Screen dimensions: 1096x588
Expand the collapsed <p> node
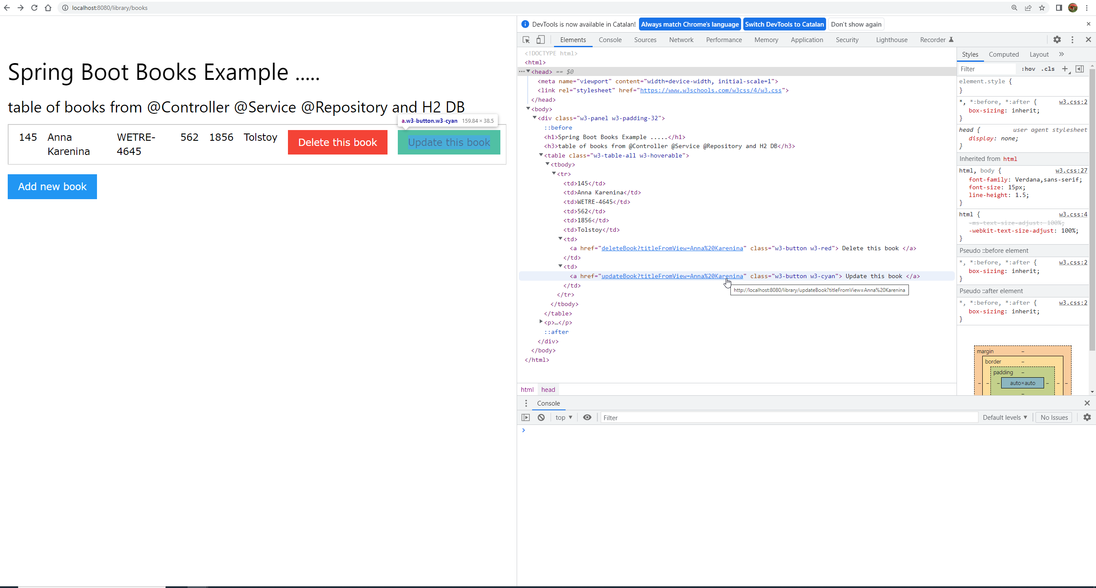(x=540, y=321)
